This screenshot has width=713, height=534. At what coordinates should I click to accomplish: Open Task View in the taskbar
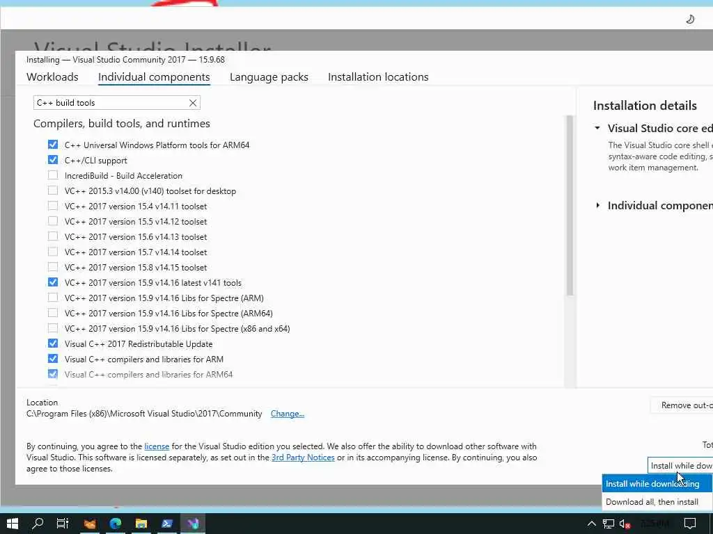pyautogui.click(x=62, y=524)
